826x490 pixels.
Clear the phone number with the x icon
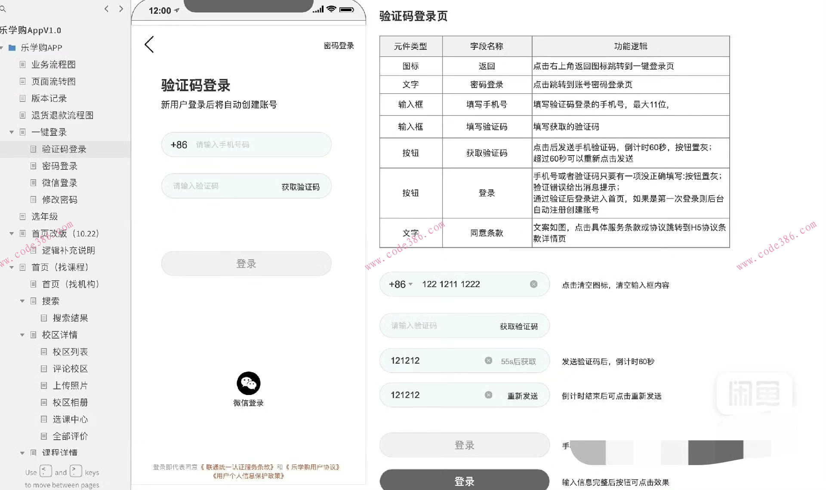(x=534, y=284)
